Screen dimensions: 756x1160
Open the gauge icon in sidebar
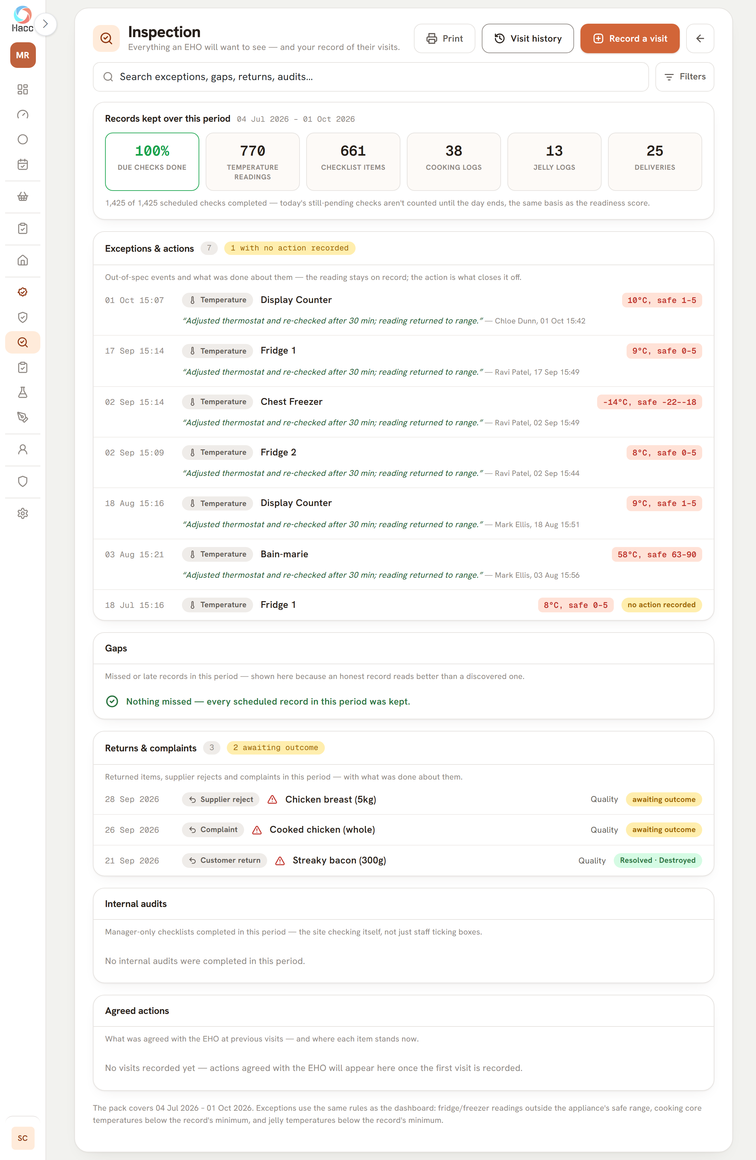tap(22, 115)
